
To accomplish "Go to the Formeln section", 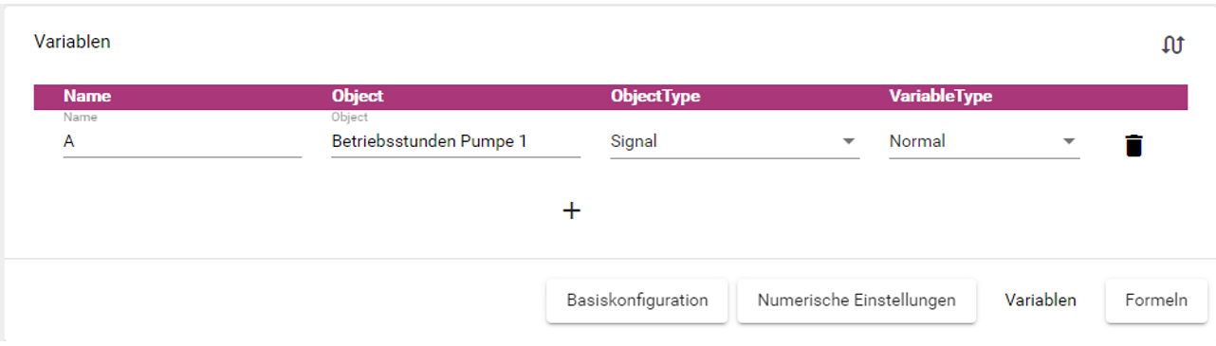I will click(x=1156, y=300).
